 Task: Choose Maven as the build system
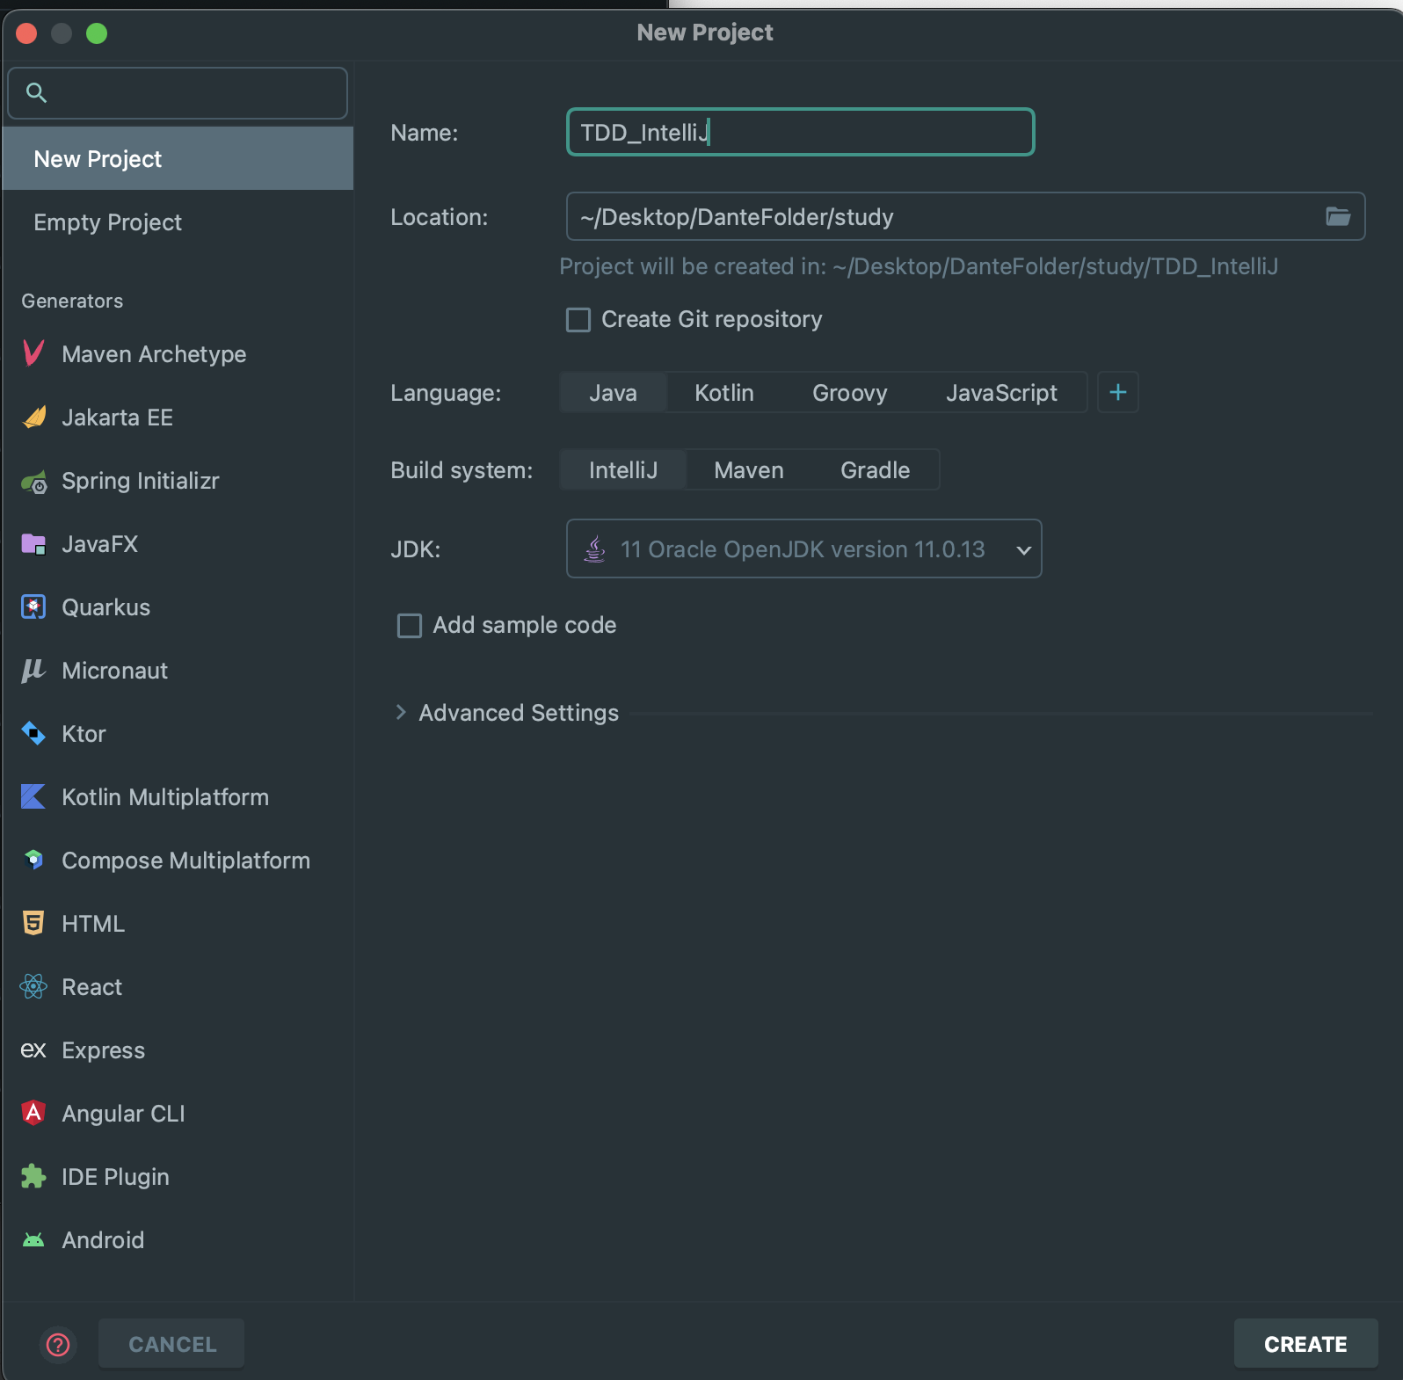pos(749,469)
